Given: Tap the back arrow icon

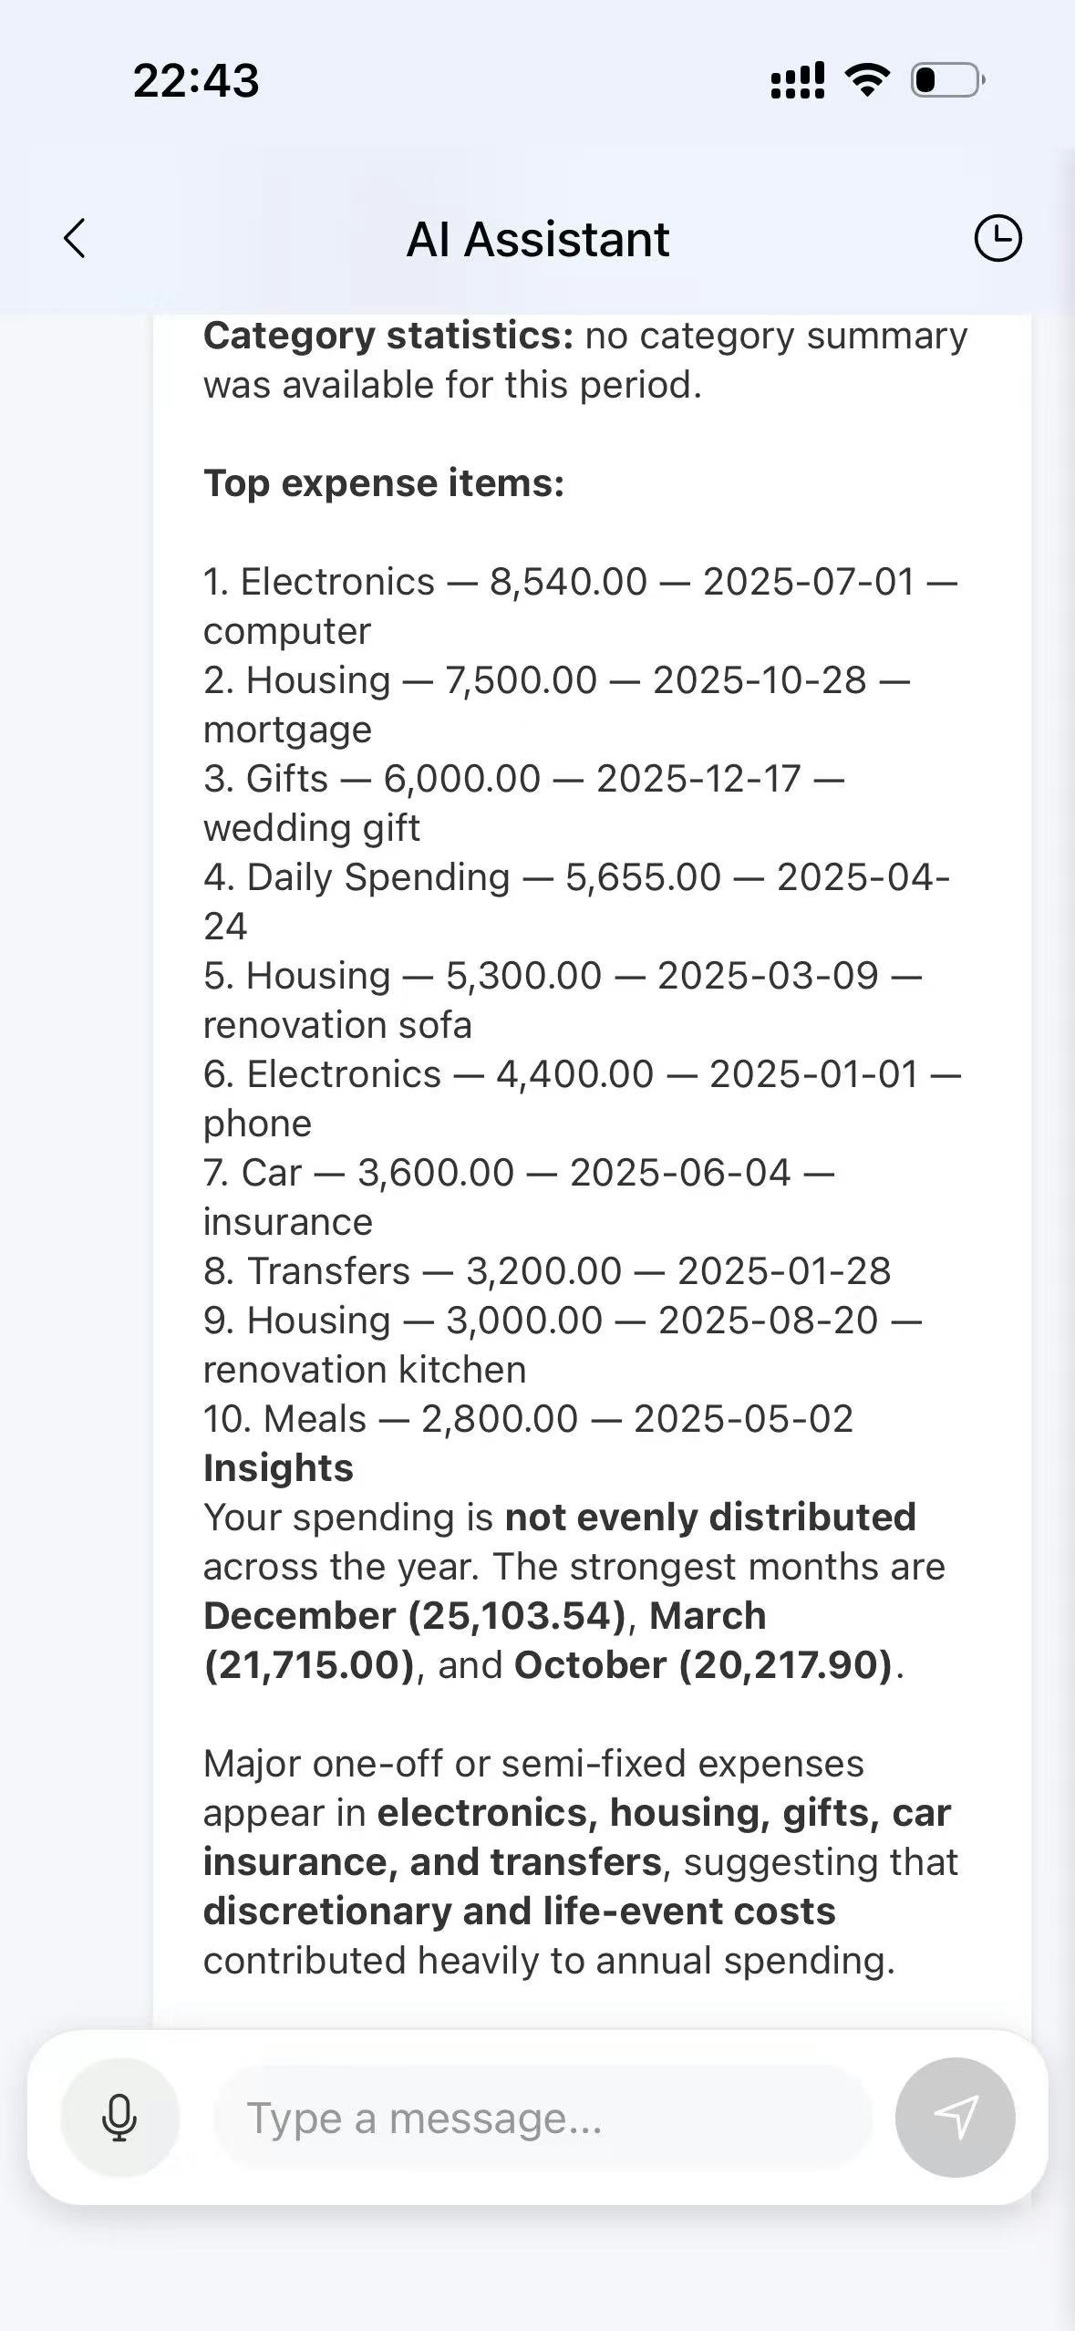Looking at the screenshot, I should 75,239.
